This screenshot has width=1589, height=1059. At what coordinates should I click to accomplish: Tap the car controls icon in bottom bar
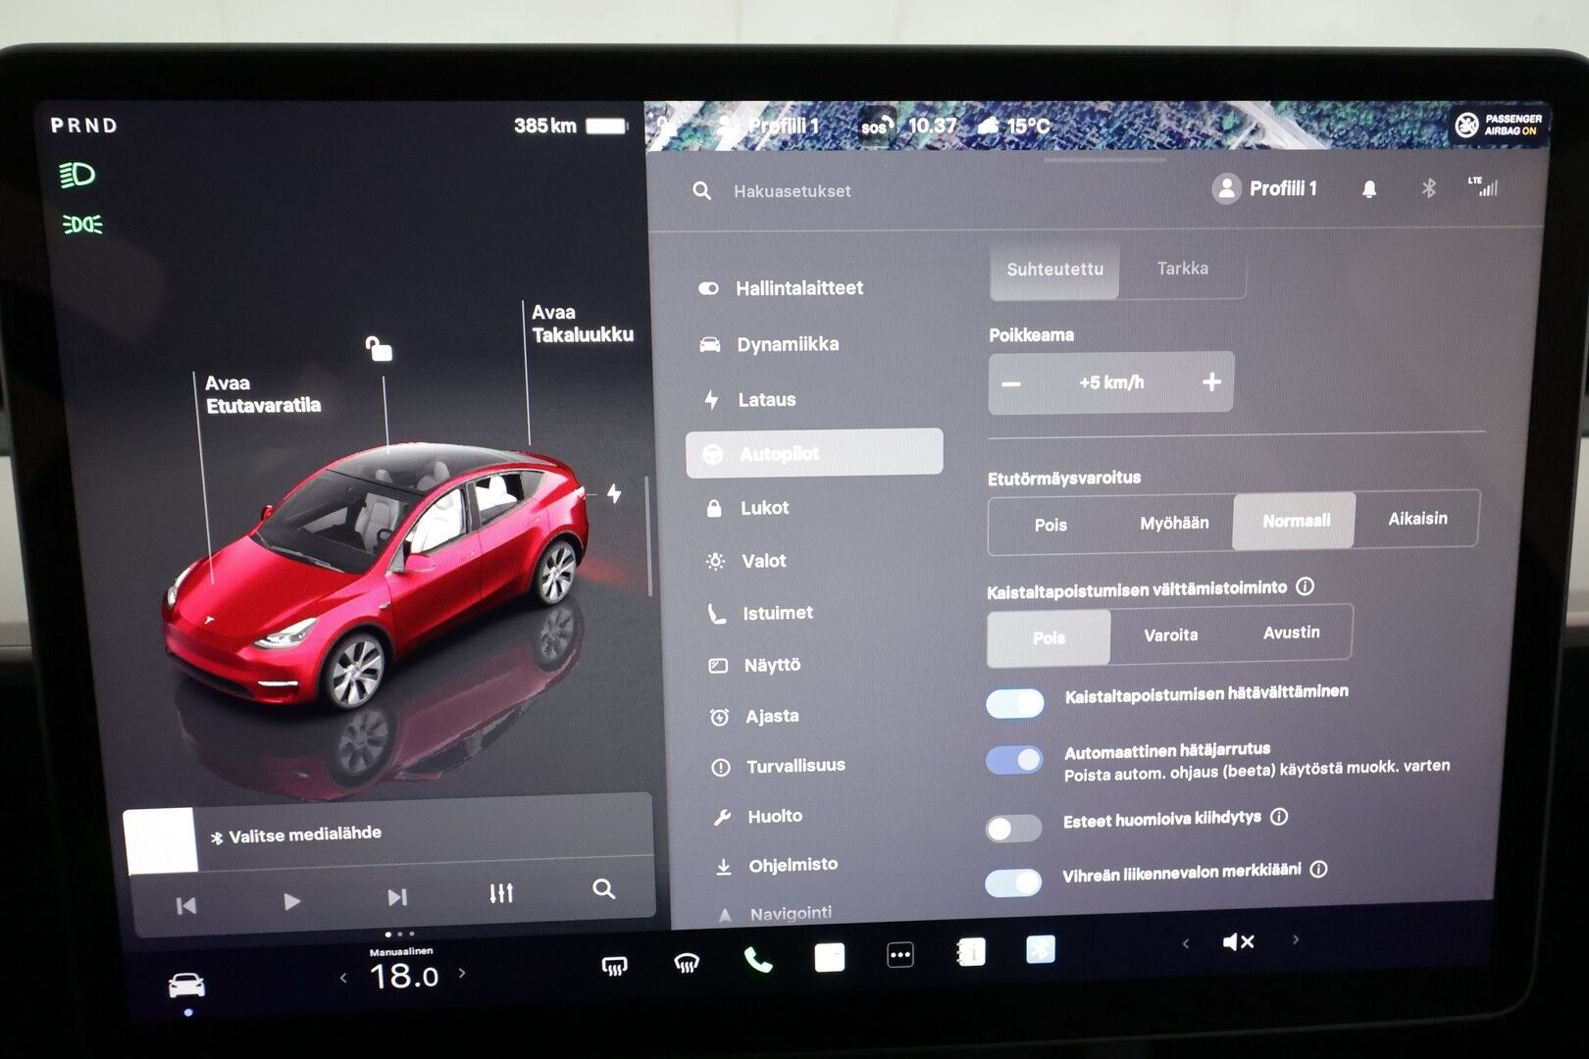(186, 984)
